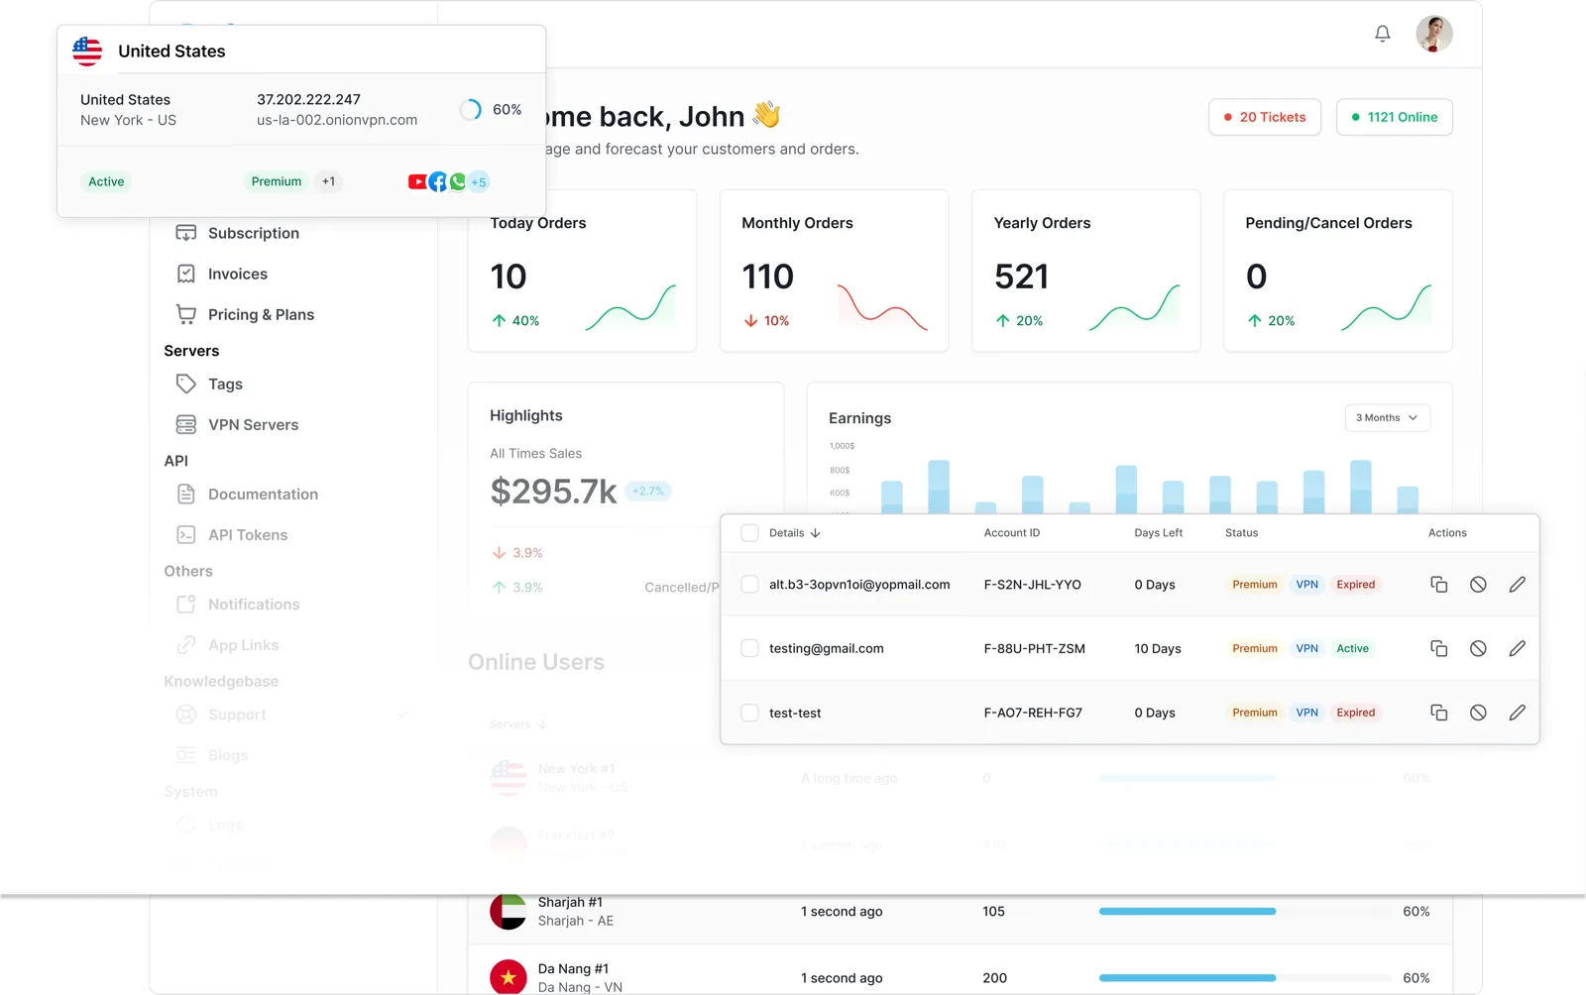This screenshot has height=995, width=1586.
Task: Edit the testing@gmail.com row
Action: [1517, 648]
